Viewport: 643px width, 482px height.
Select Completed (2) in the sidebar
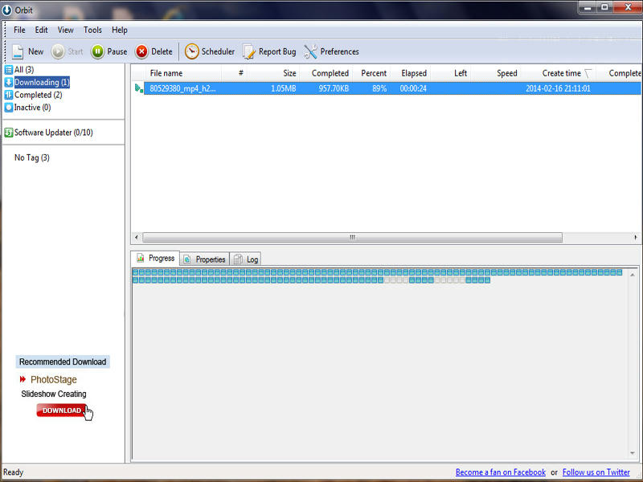[x=38, y=95]
